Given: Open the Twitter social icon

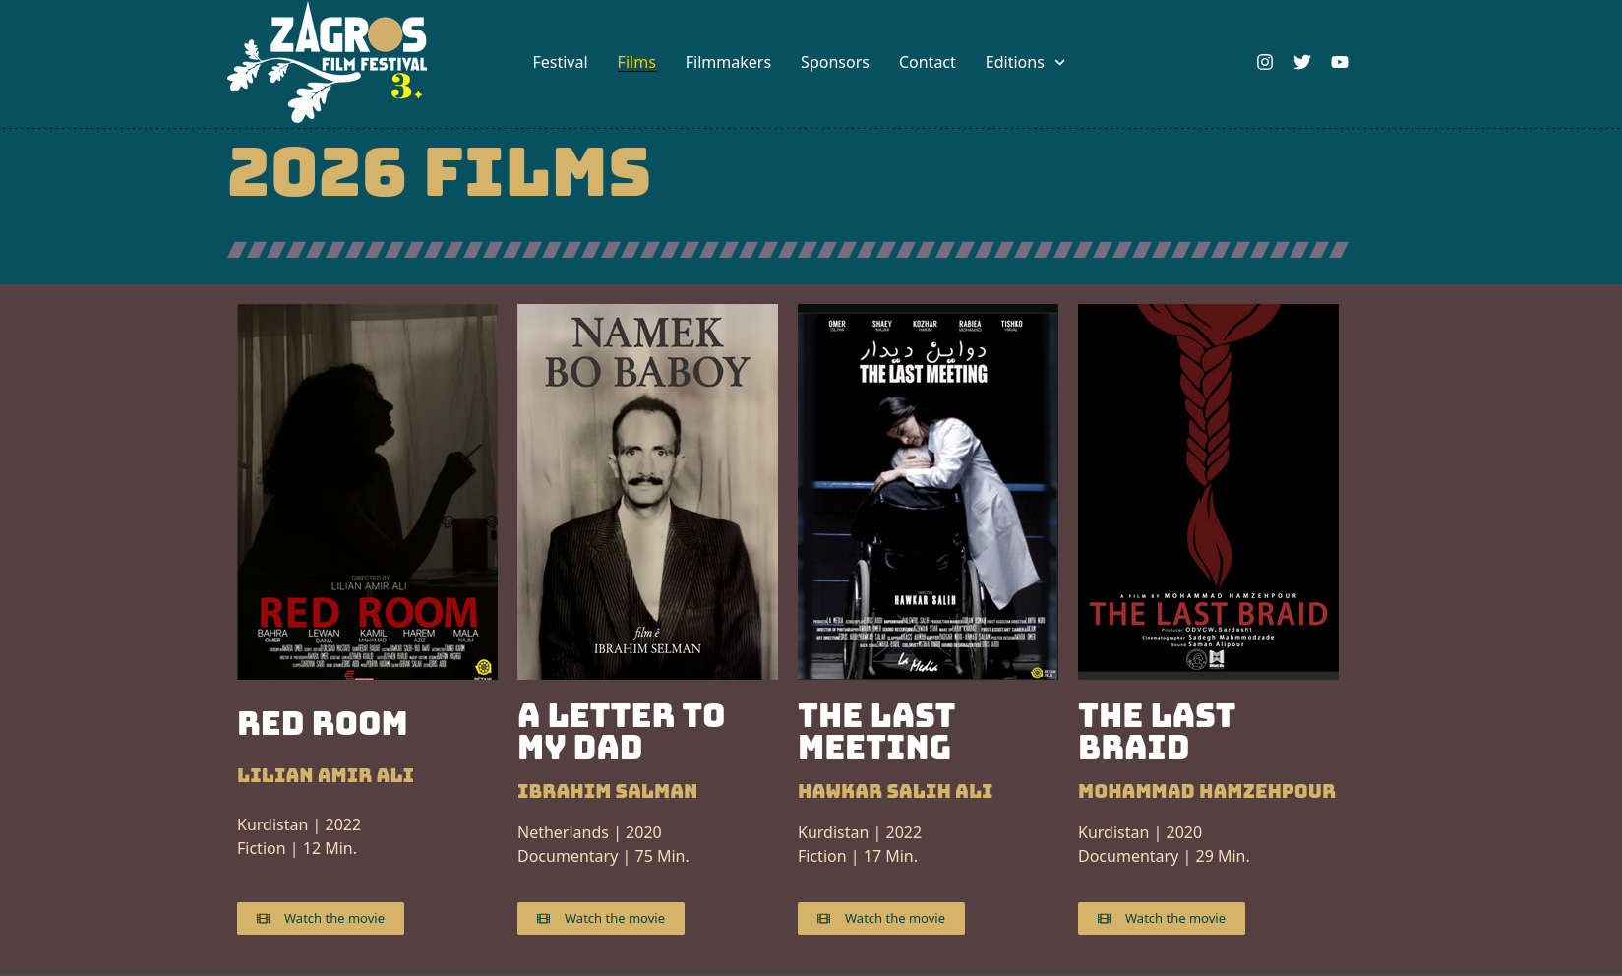Looking at the screenshot, I should tap(1302, 62).
